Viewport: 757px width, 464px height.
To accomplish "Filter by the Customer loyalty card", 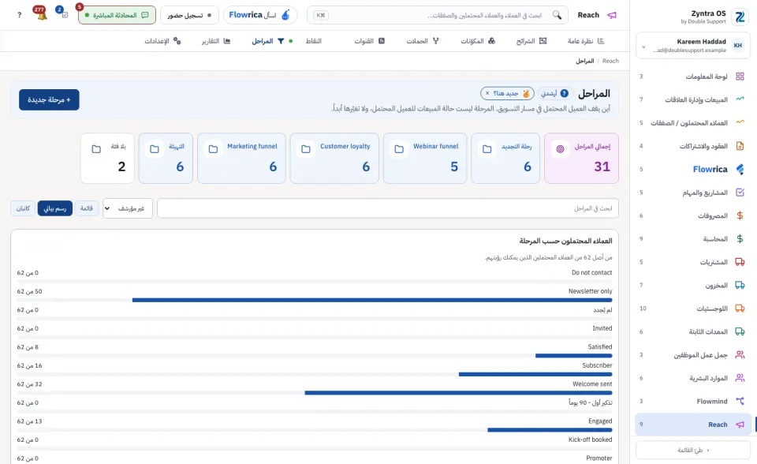I will pyautogui.click(x=334, y=158).
